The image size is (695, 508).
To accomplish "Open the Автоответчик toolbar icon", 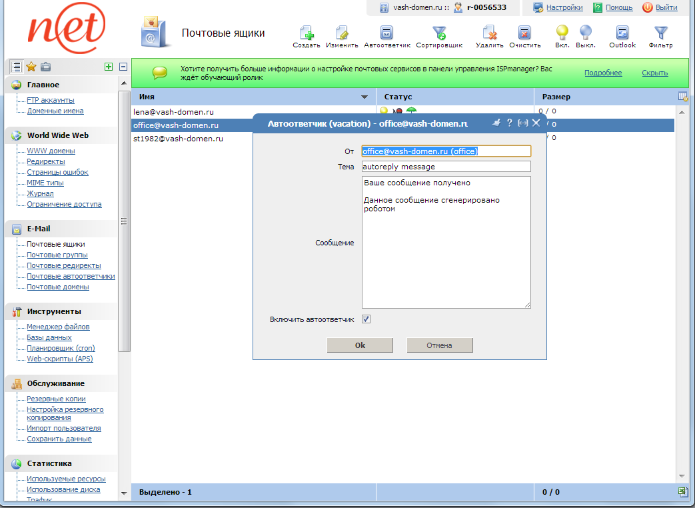I will coord(386,33).
